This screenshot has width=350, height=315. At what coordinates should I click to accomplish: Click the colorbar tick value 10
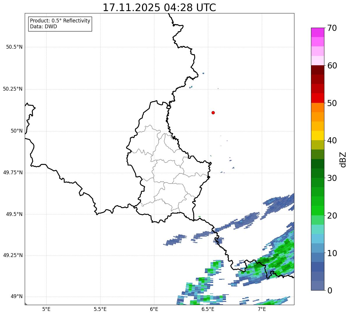[x=332, y=253]
